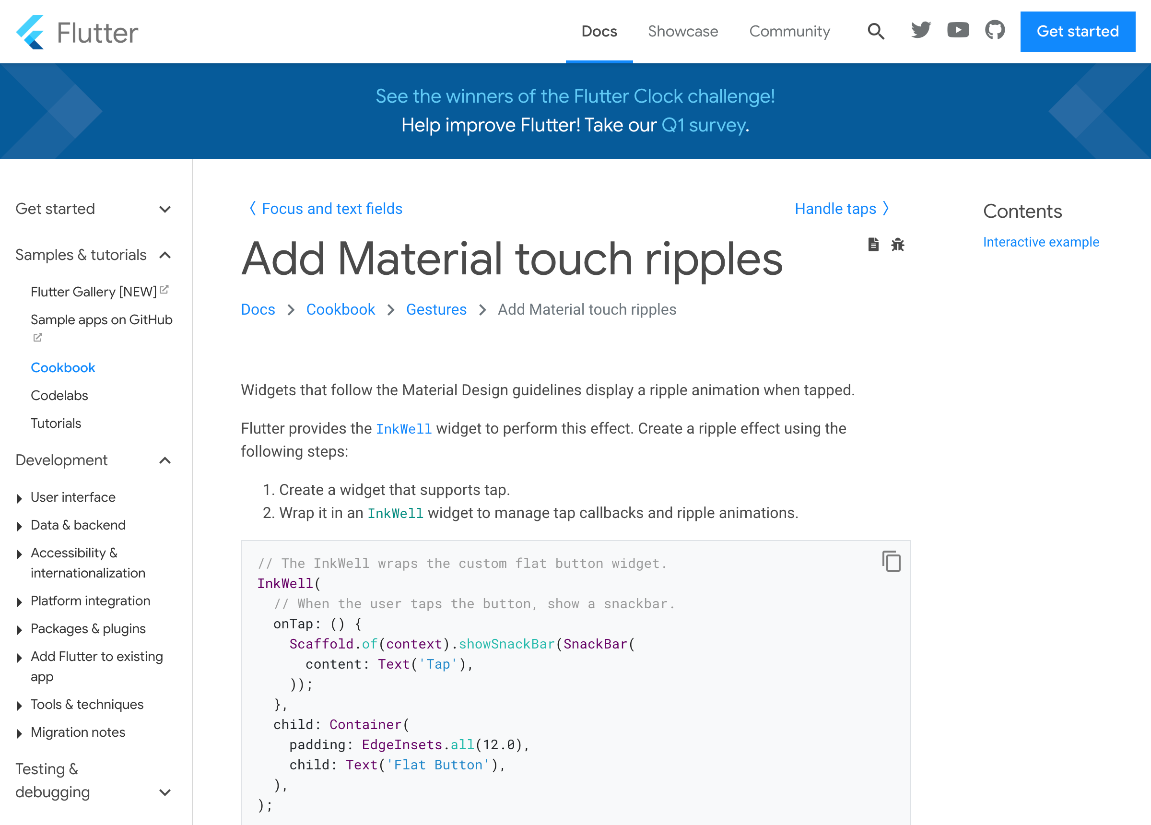Screen dimensions: 1151x825
Task: Open the GitHub repository icon
Action: point(995,31)
